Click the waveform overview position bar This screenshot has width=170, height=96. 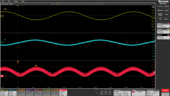pyautogui.click(x=78, y=4)
